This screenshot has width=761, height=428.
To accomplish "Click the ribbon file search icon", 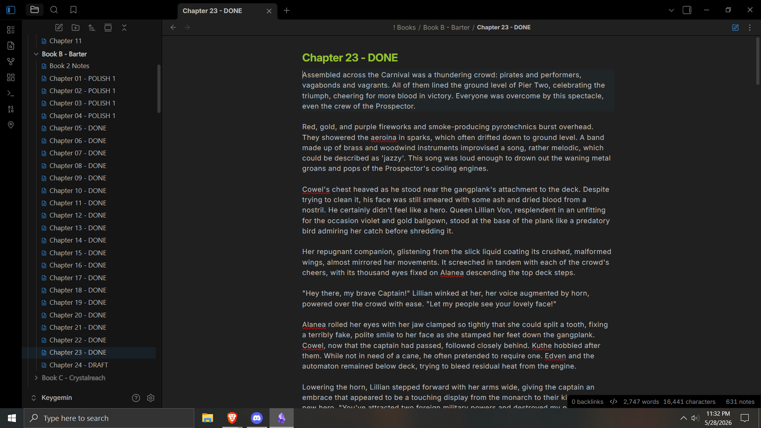I will click(x=11, y=46).
